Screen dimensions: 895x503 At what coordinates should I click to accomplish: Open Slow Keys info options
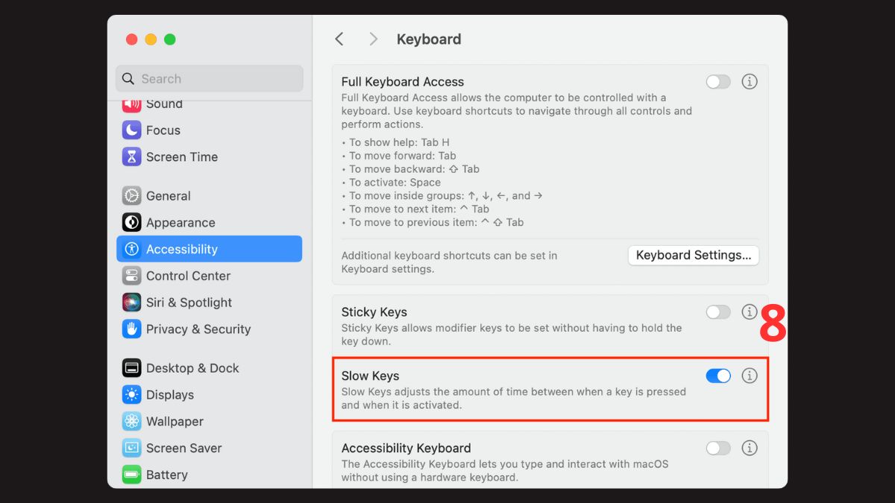[x=750, y=376]
